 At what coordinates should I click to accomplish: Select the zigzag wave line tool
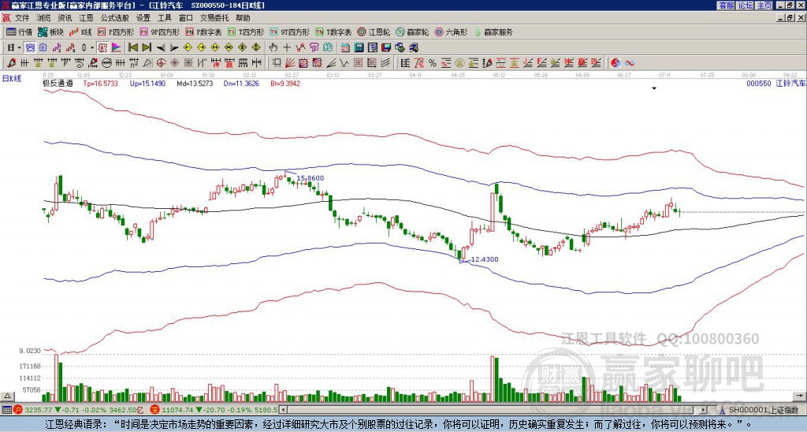point(344,63)
